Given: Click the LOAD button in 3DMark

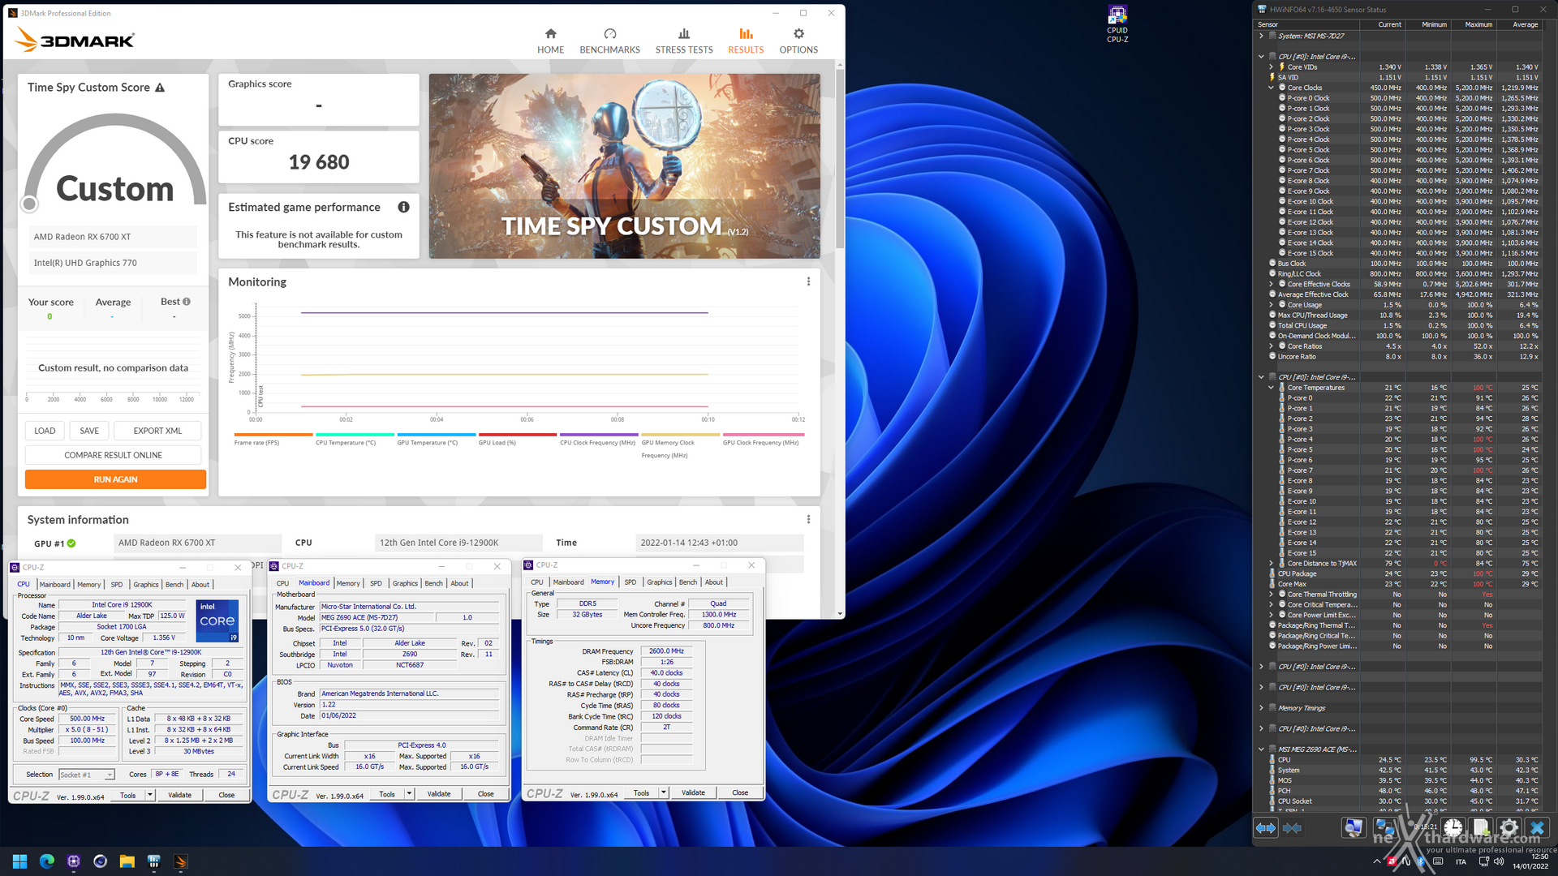Looking at the screenshot, I should 45,431.
